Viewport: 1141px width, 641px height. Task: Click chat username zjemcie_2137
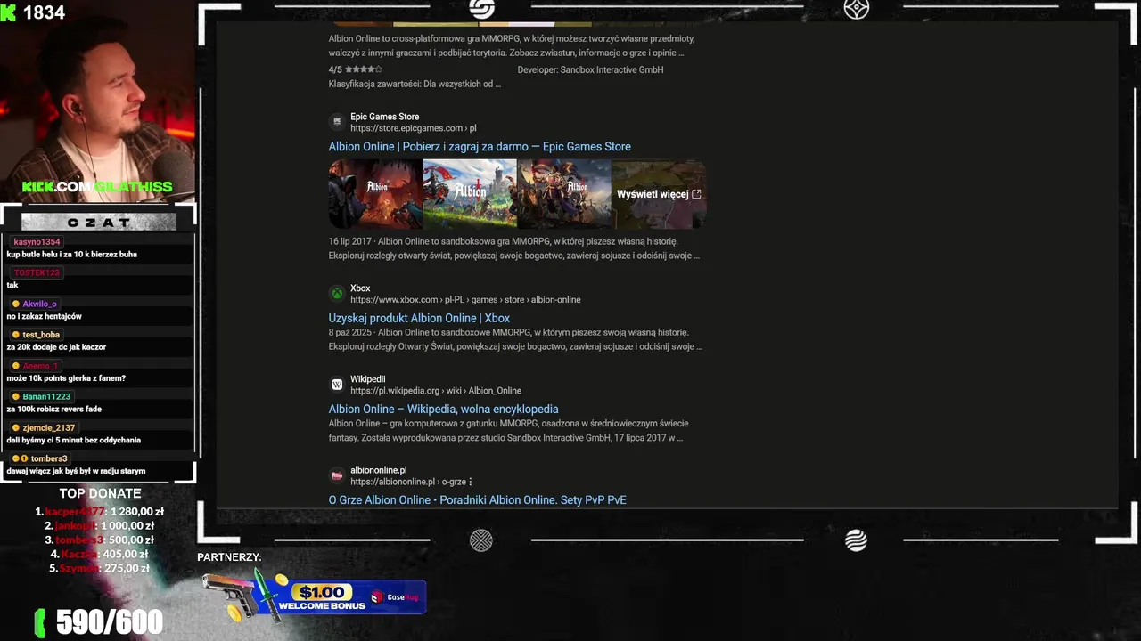click(x=49, y=427)
